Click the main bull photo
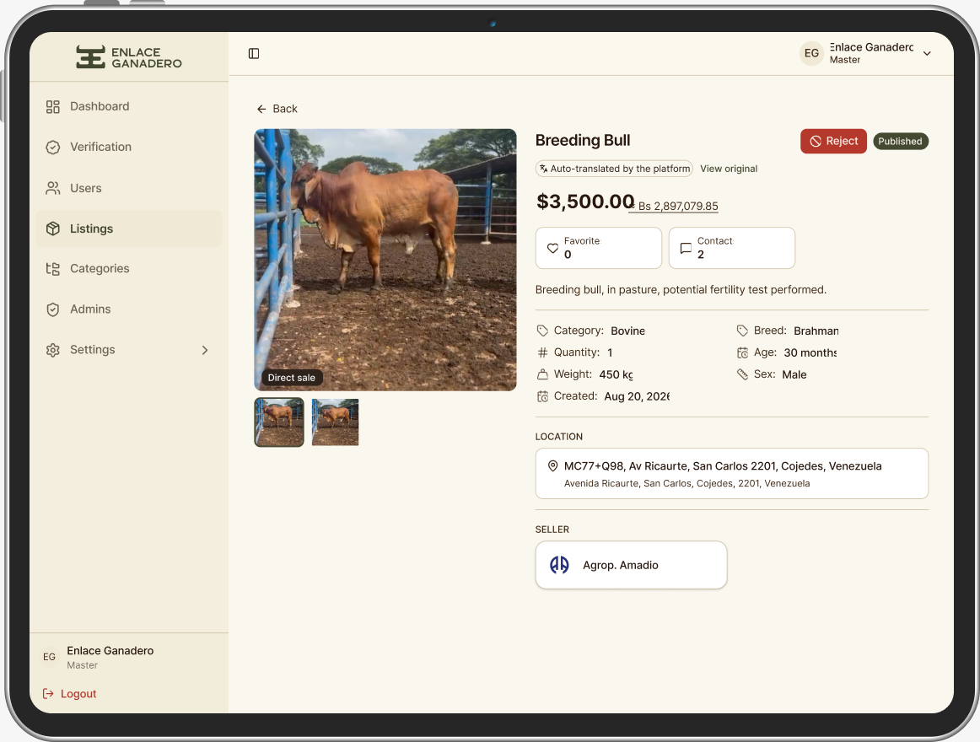The image size is (980, 742). (x=385, y=260)
